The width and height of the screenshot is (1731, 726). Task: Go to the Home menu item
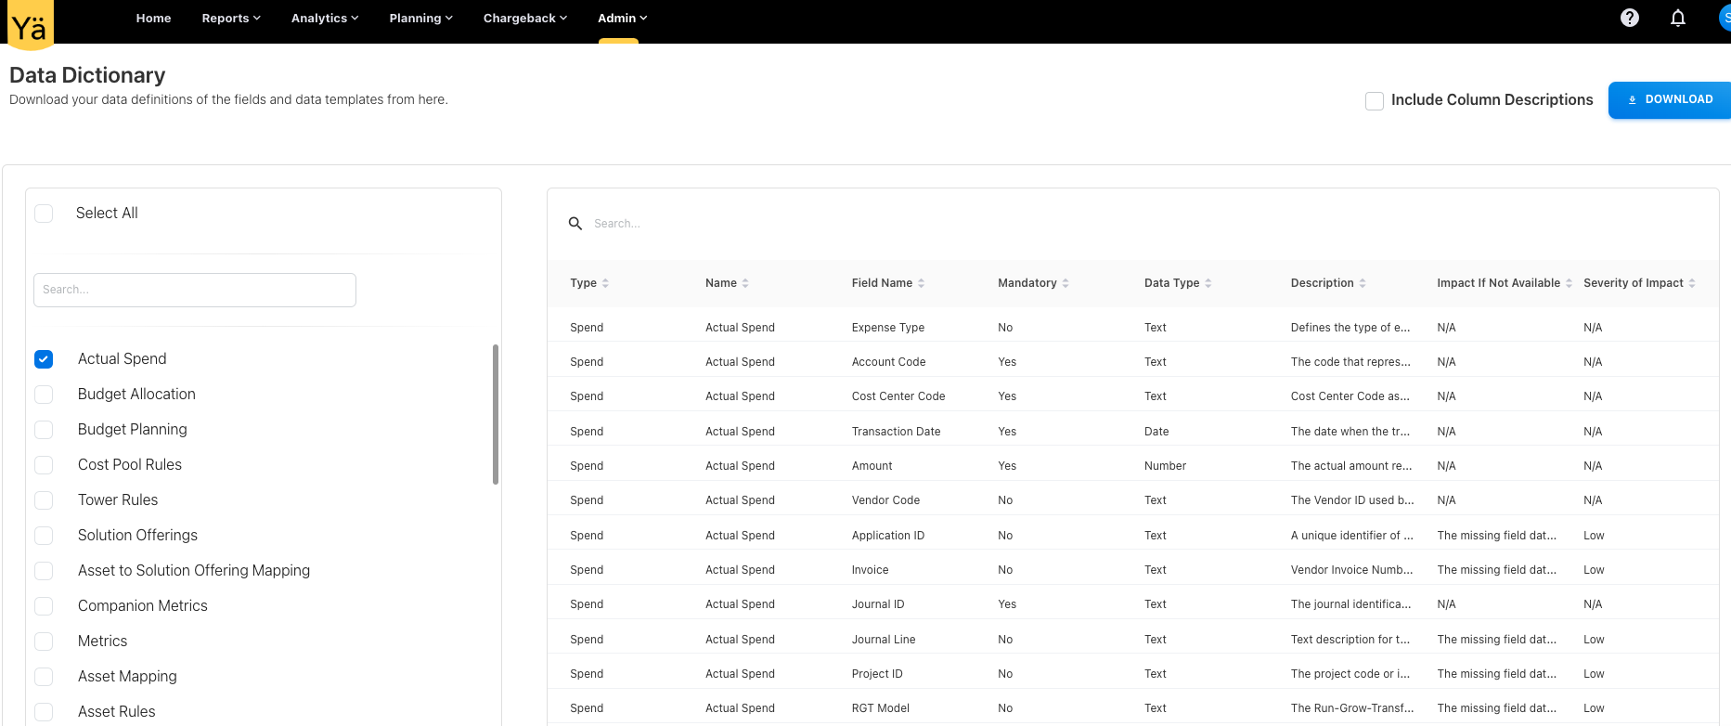[x=153, y=18]
